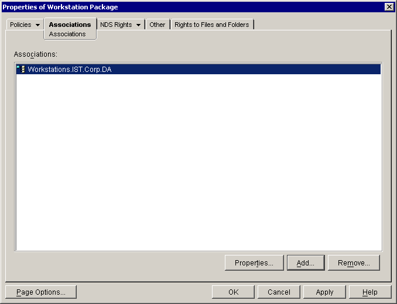Open Page Options...
The image size is (397, 304).
(x=41, y=292)
